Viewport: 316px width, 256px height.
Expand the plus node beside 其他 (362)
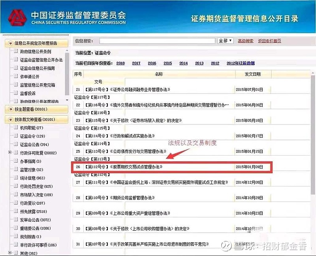(x=9, y=252)
